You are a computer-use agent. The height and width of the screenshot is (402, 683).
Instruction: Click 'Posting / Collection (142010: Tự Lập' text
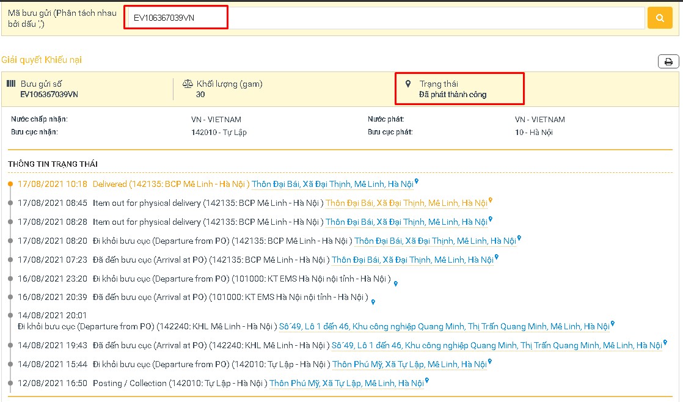point(180,383)
